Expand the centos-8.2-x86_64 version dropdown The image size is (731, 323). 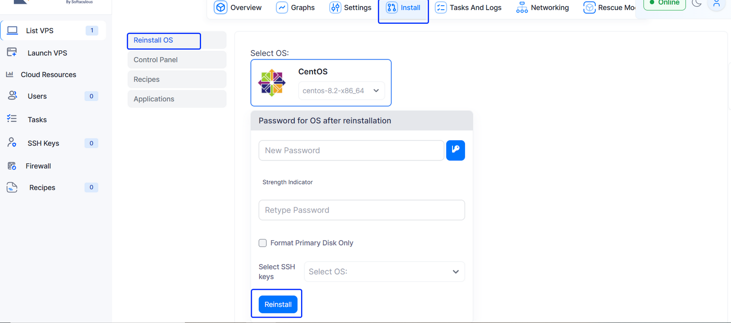pos(341,91)
